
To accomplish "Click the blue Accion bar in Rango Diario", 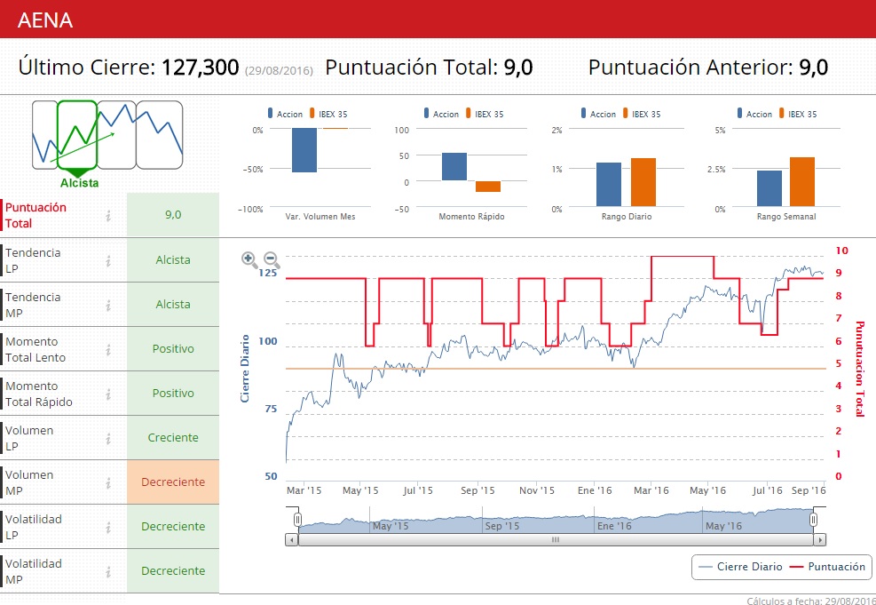I will coord(609,185).
